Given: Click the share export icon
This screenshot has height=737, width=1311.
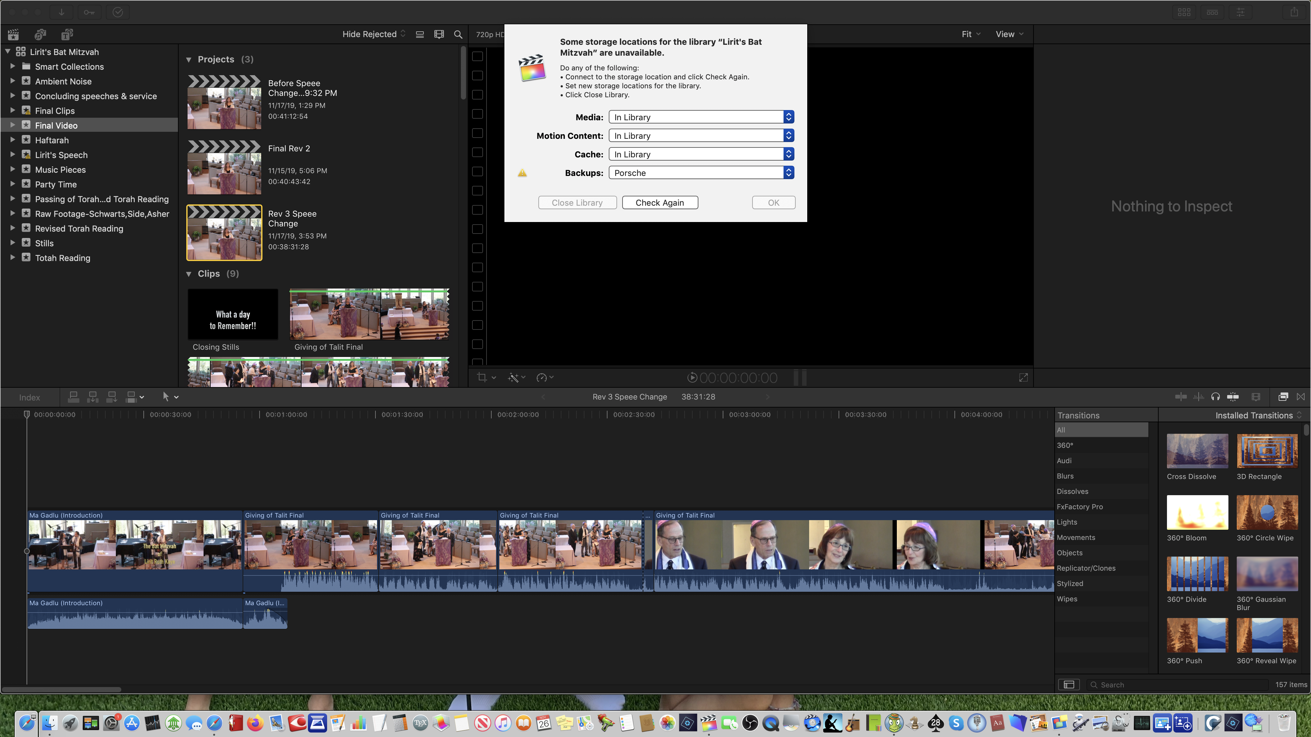Looking at the screenshot, I should point(1294,12).
